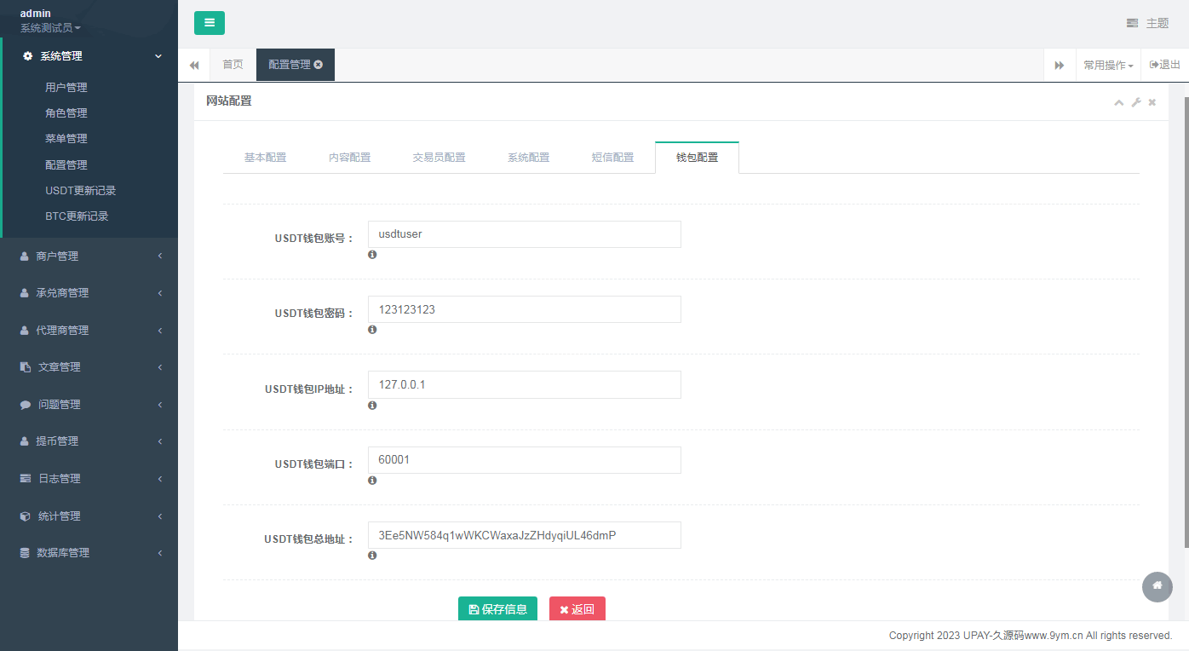Viewport: 1189px width, 651px height.
Task: Click the forward tabs right arrow icon
Action: [1060, 65]
